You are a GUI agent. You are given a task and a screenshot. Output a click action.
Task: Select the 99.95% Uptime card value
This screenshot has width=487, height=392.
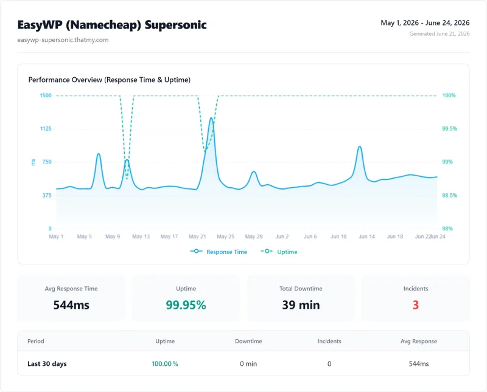coord(186,305)
